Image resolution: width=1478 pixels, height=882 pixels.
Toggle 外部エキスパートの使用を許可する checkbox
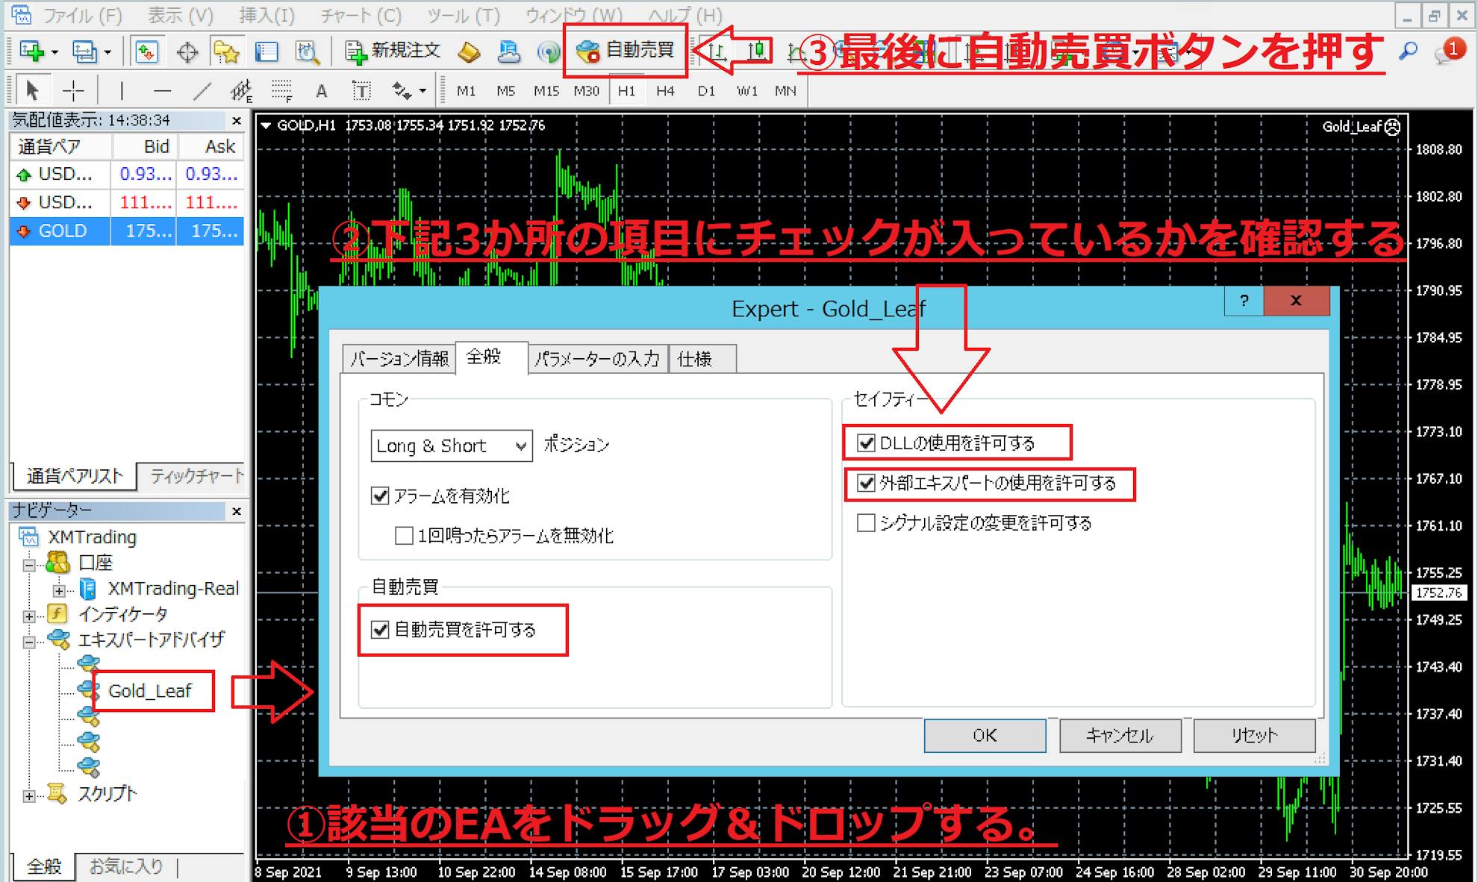coord(866,483)
